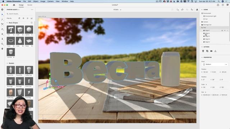The height and width of the screenshot is (129, 230).
Task: Add the Sphere basic shape
Action: 29,30
